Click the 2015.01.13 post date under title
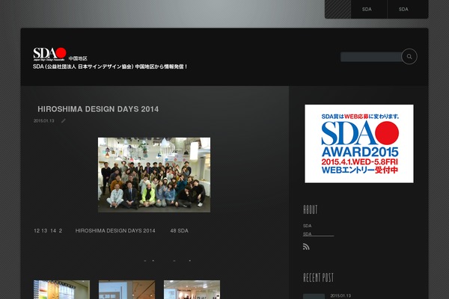 tap(44, 121)
